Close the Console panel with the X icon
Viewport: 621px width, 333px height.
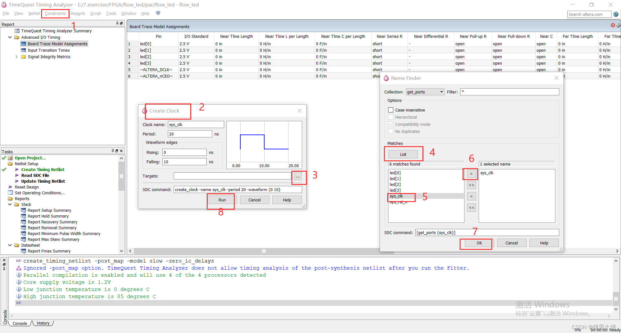point(4,260)
